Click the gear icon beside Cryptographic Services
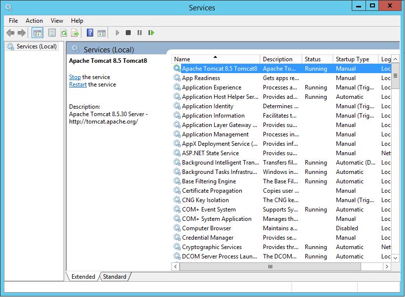405x297 pixels. (177, 247)
